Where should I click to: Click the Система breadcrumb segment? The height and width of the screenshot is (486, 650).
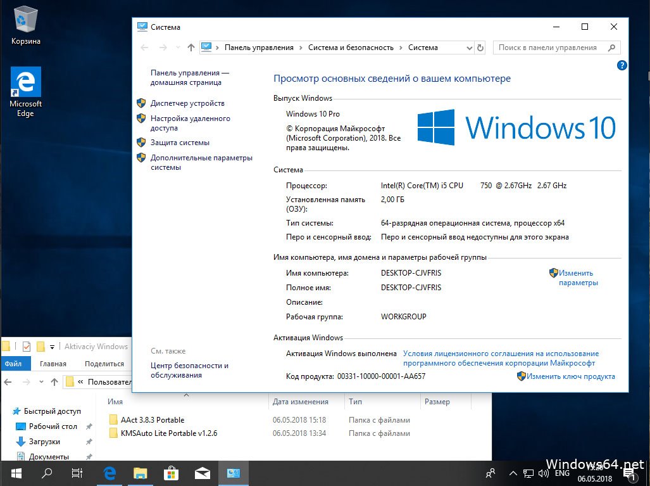coord(423,48)
